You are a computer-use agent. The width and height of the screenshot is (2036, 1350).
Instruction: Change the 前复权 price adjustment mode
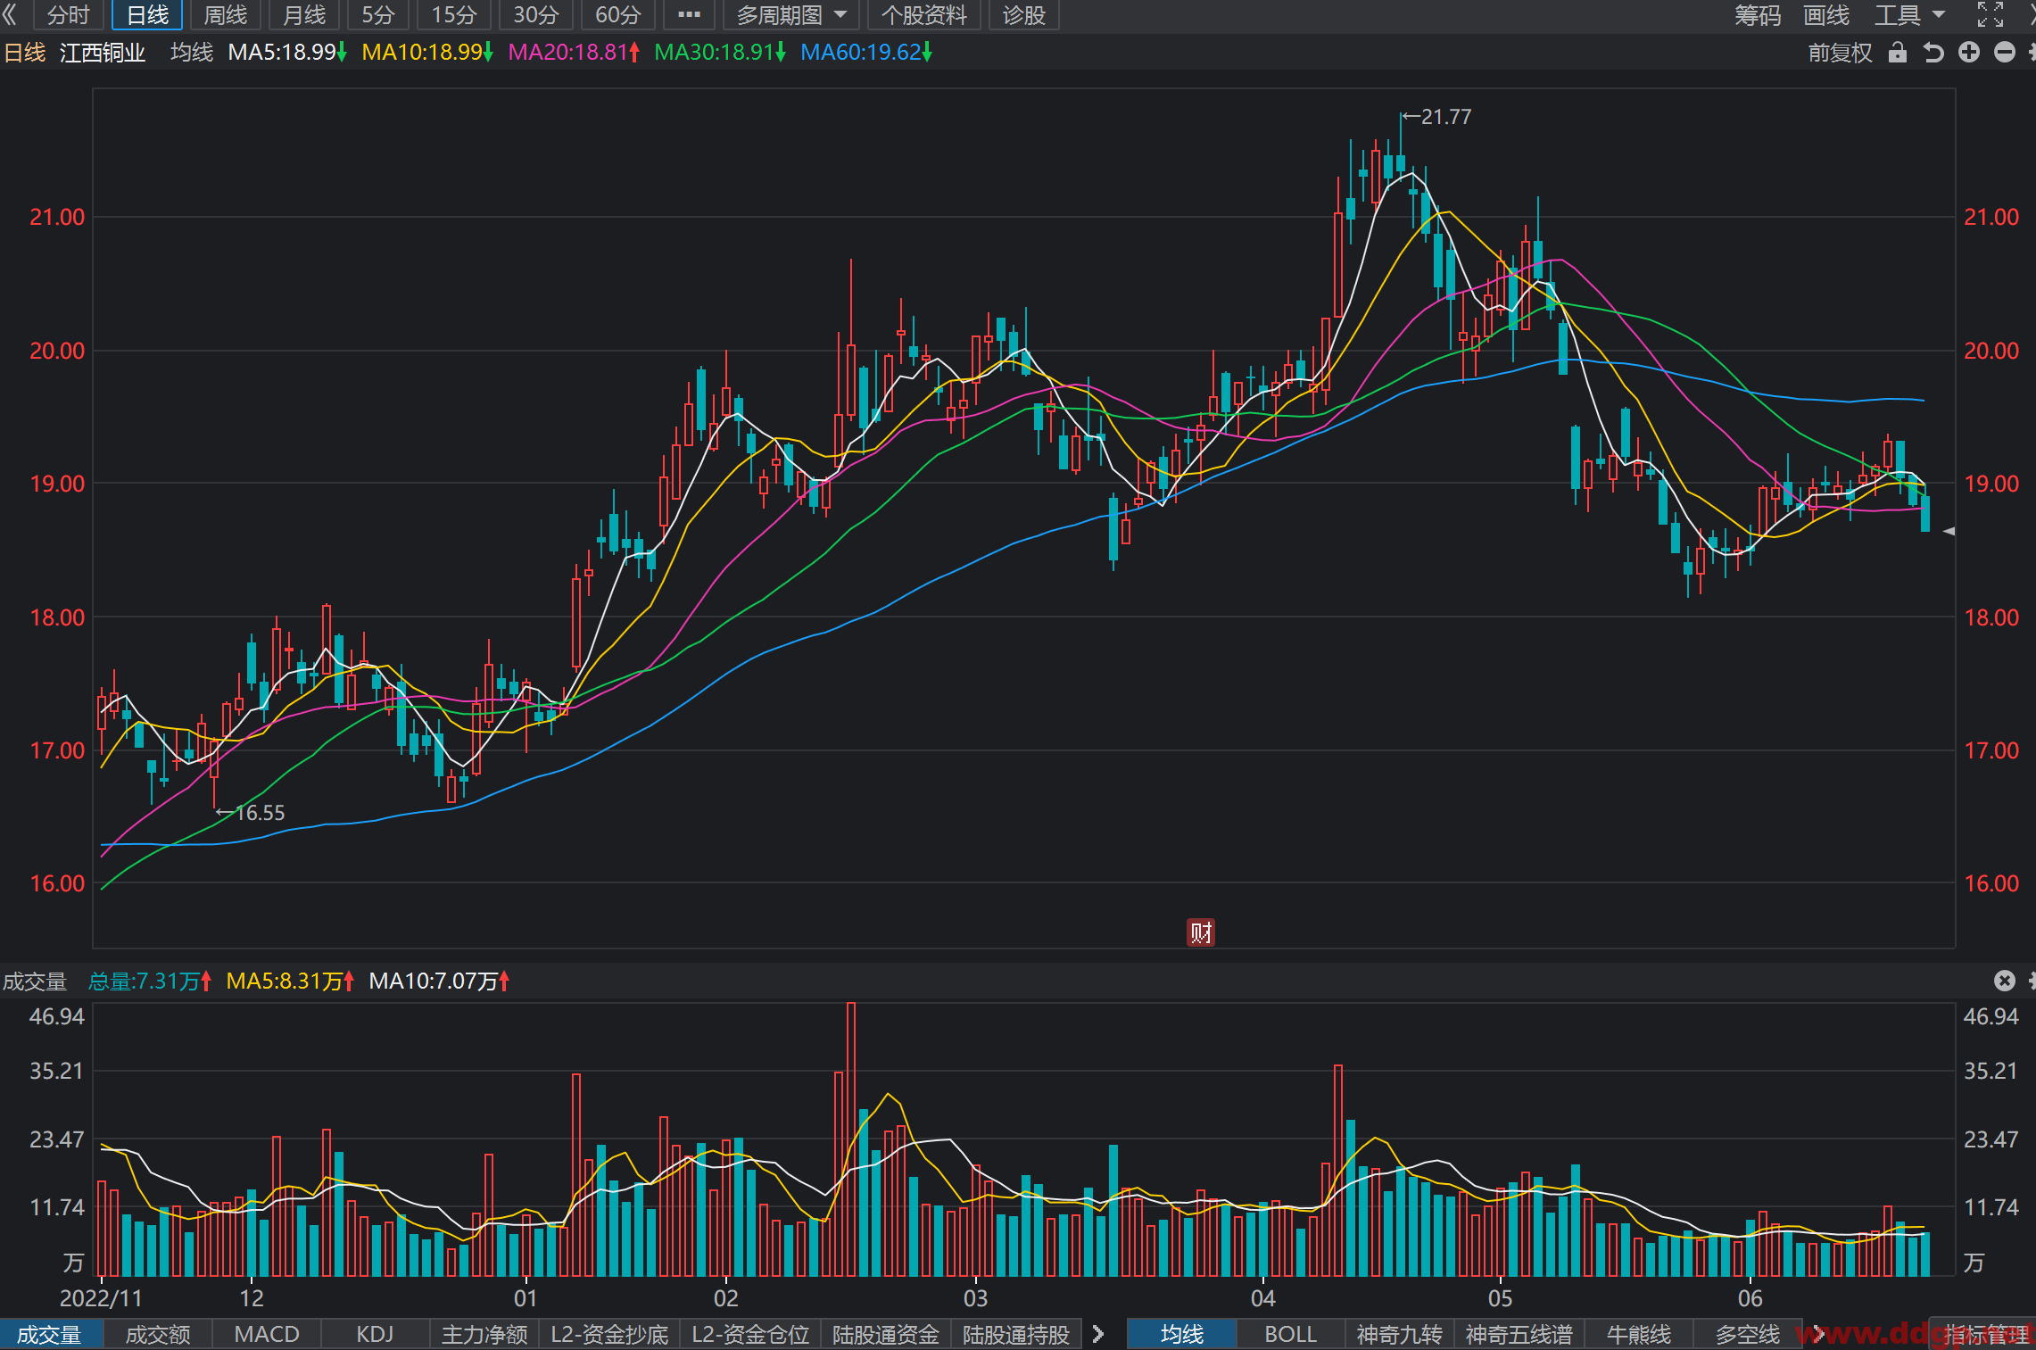(1840, 53)
